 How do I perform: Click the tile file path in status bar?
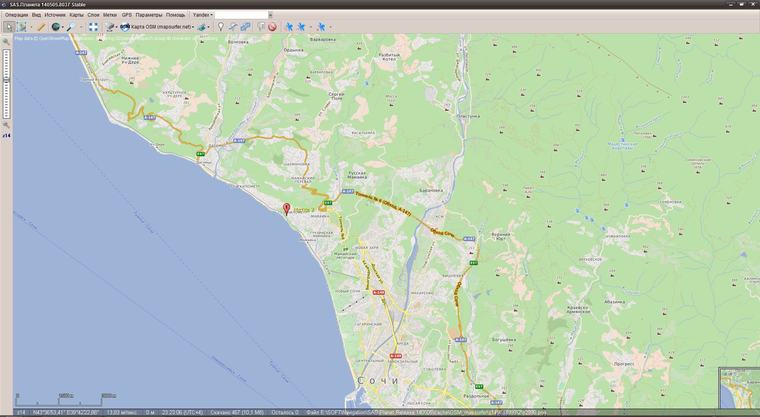[x=426, y=413]
